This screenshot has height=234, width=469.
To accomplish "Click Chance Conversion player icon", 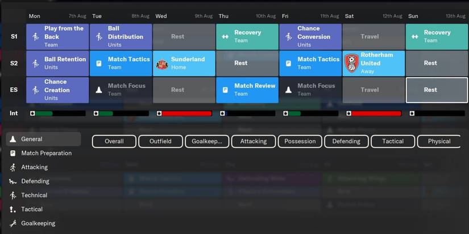I will click(x=289, y=37).
